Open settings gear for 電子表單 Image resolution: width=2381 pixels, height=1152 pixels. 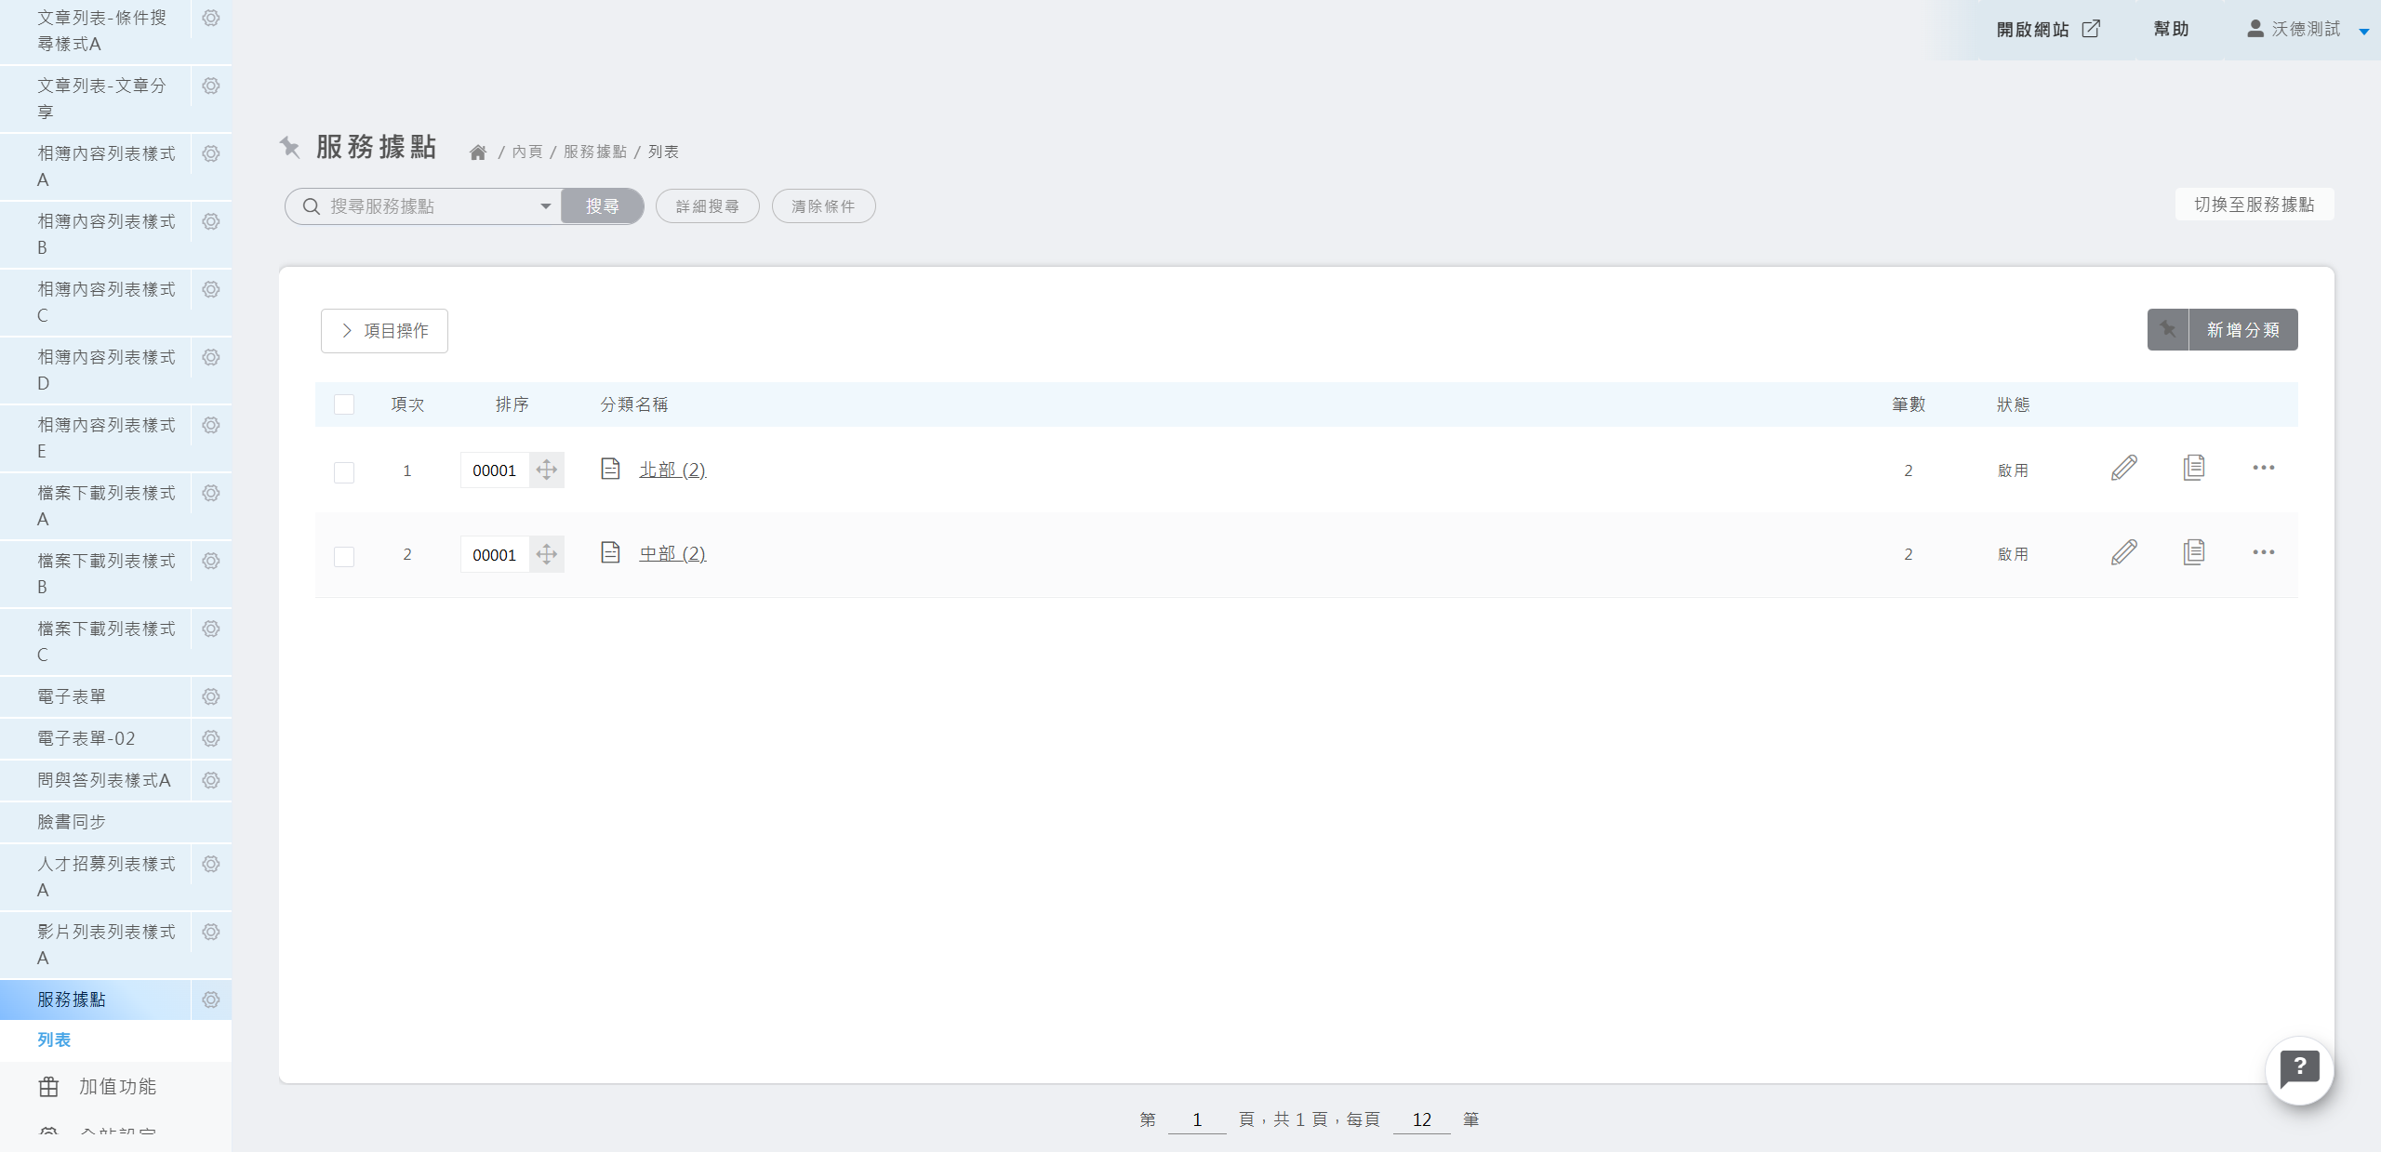click(211, 696)
